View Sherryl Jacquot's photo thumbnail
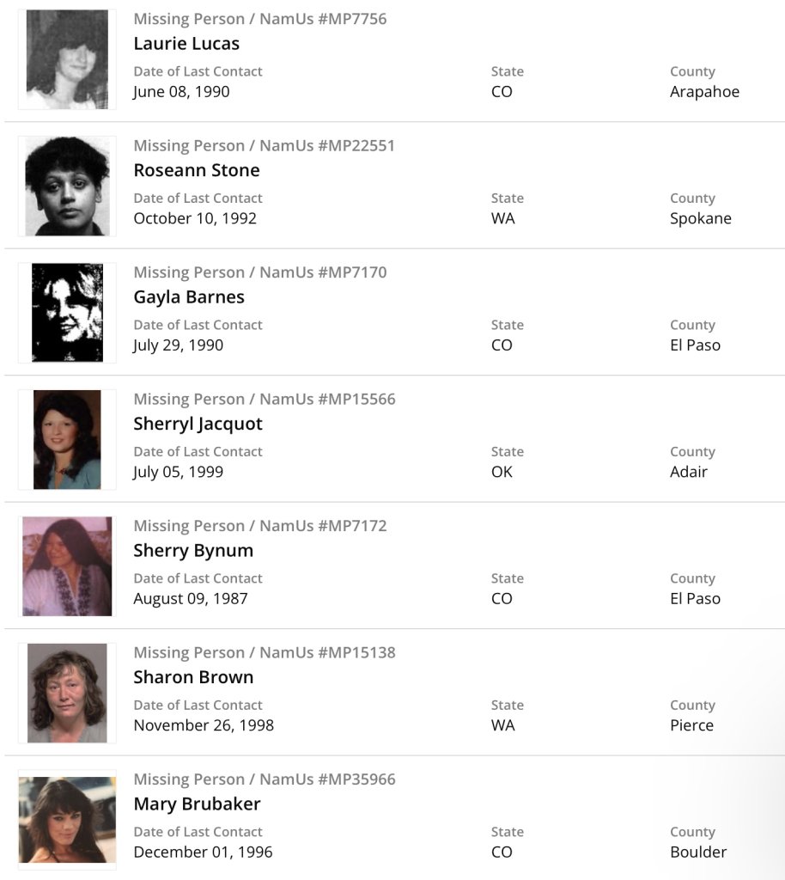 point(67,439)
